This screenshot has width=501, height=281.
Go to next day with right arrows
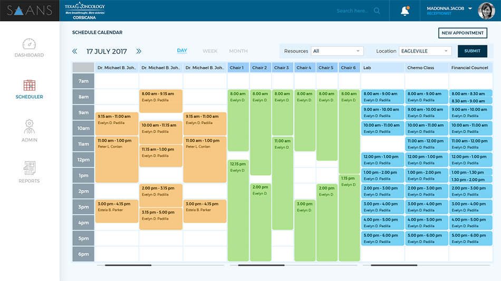pyautogui.click(x=139, y=52)
